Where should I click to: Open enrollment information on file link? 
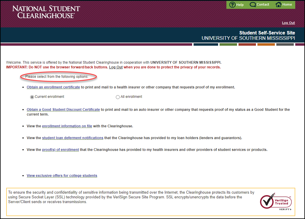click(x=67, y=126)
